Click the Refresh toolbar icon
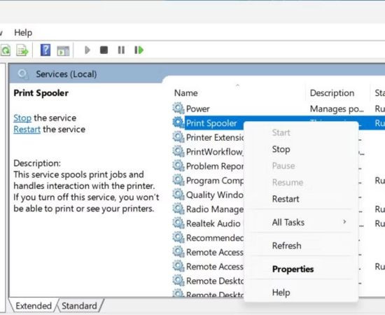 coord(6,50)
